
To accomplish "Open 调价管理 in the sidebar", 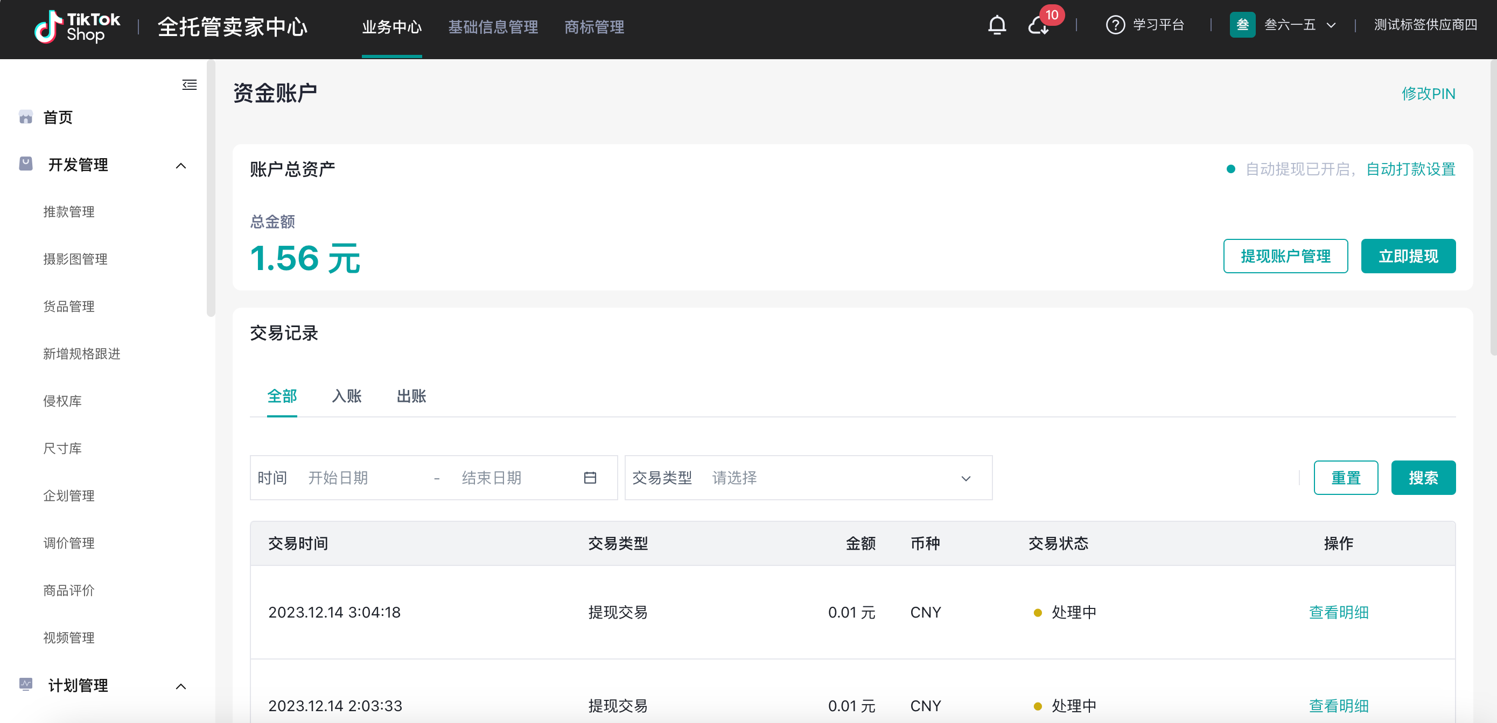I will (x=68, y=543).
